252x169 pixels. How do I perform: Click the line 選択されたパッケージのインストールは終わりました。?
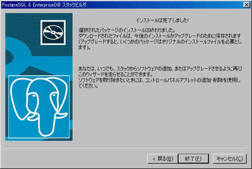pos(127,30)
